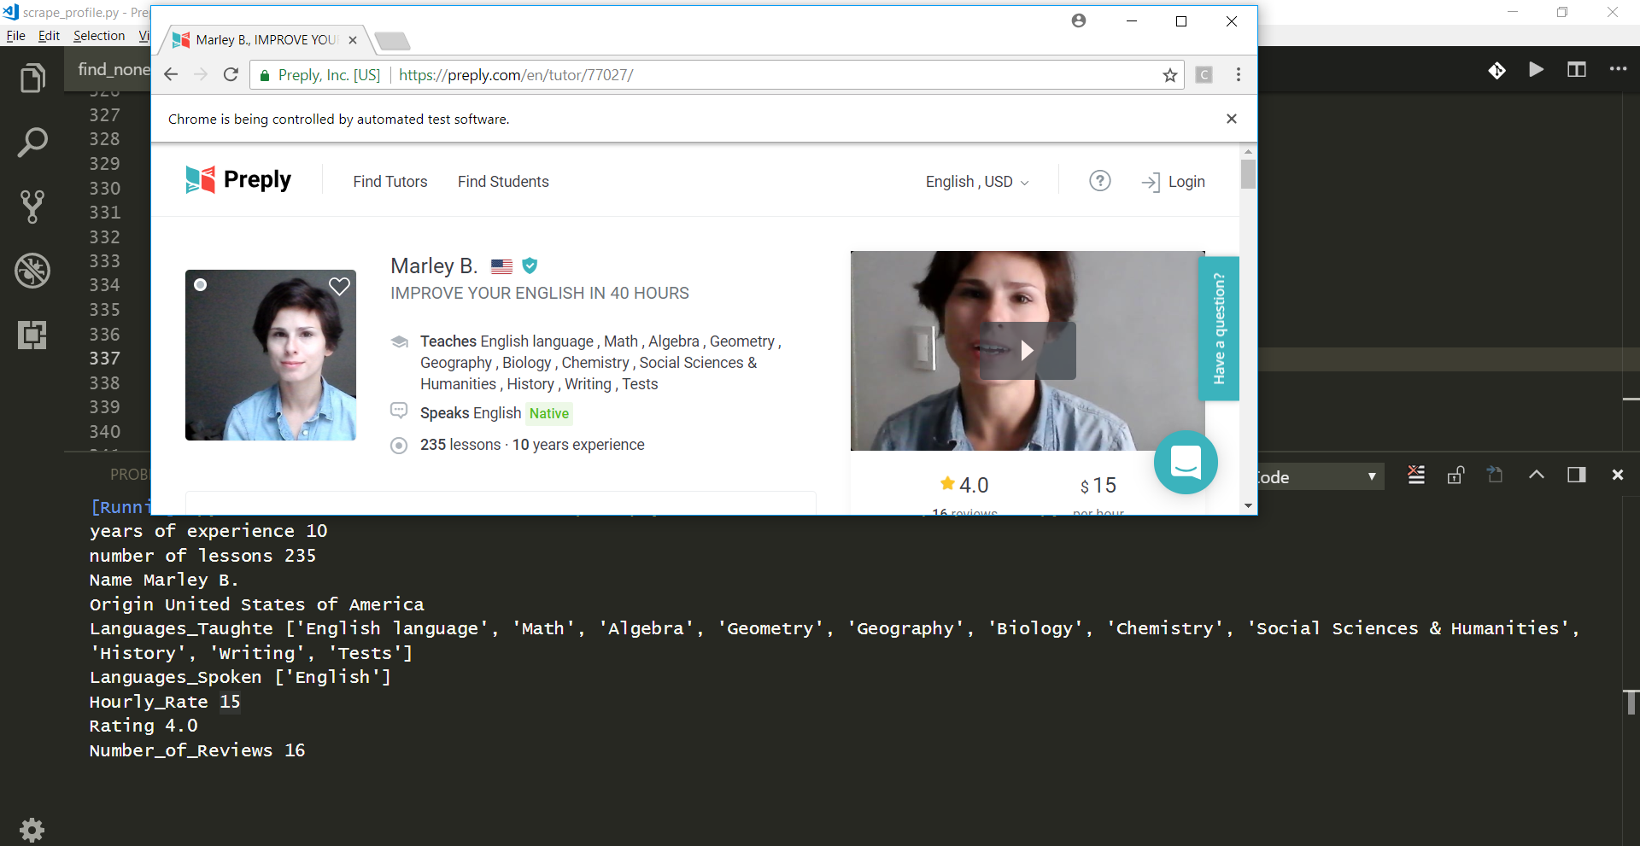Bookmark this page with the star icon
Viewport: 1640px width, 846px height.
[x=1170, y=75]
